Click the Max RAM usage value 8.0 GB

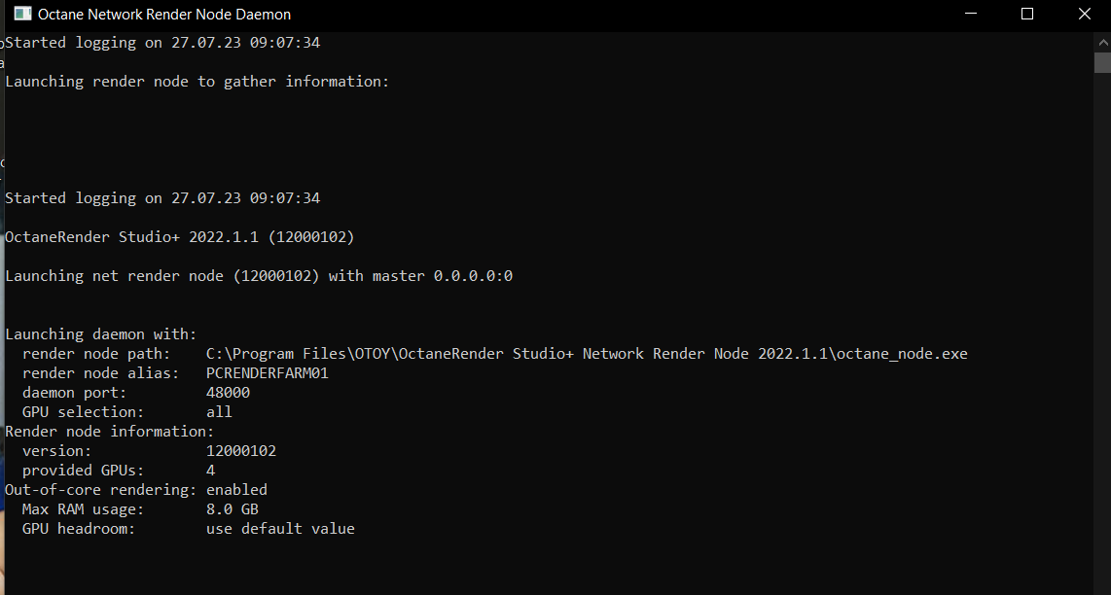[233, 509]
